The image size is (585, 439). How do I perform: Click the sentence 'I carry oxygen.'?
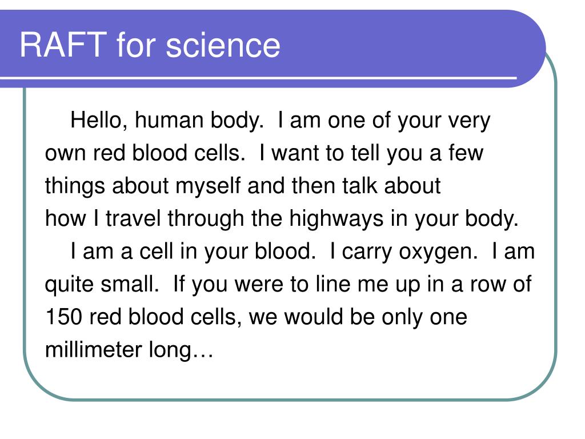pyautogui.click(x=404, y=252)
